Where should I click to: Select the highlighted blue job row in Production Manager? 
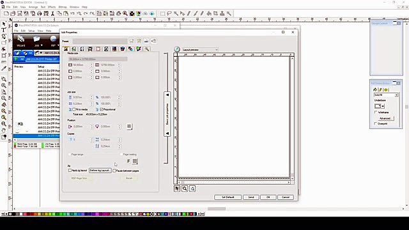[36, 136]
